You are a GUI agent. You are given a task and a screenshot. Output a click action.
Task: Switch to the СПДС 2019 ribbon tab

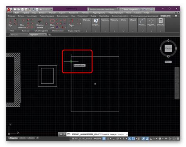pos(166,16)
